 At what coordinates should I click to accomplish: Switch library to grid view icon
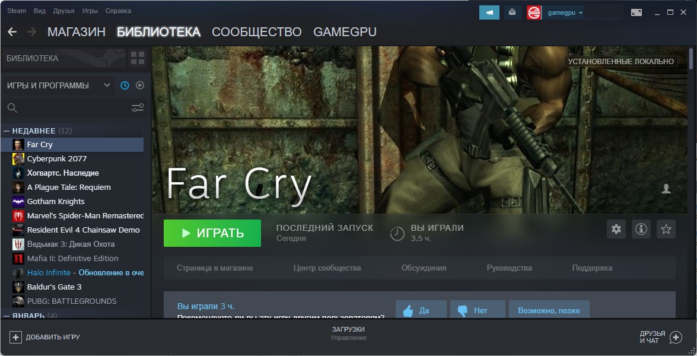click(138, 58)
